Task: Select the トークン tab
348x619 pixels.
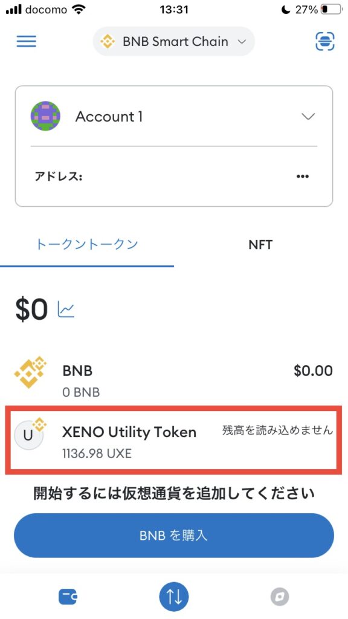Action: [87, 244]
